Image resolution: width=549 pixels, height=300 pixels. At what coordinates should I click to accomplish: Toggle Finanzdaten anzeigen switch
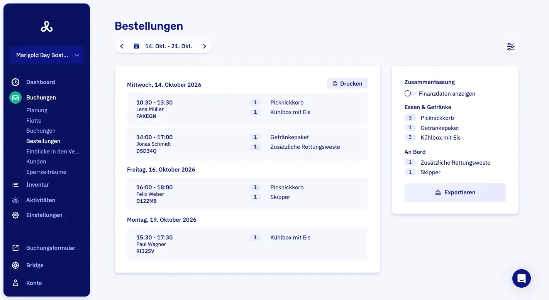[410, 94]
